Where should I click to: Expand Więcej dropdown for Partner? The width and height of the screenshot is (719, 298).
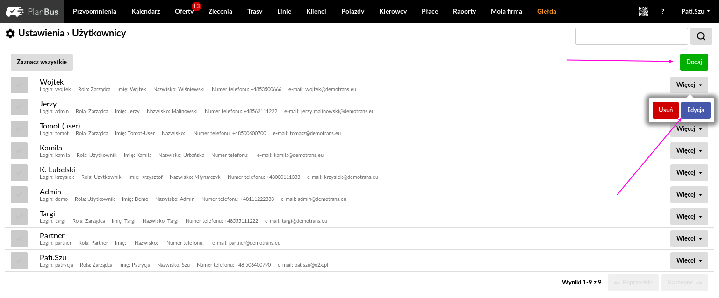click(x=689, y=239)
